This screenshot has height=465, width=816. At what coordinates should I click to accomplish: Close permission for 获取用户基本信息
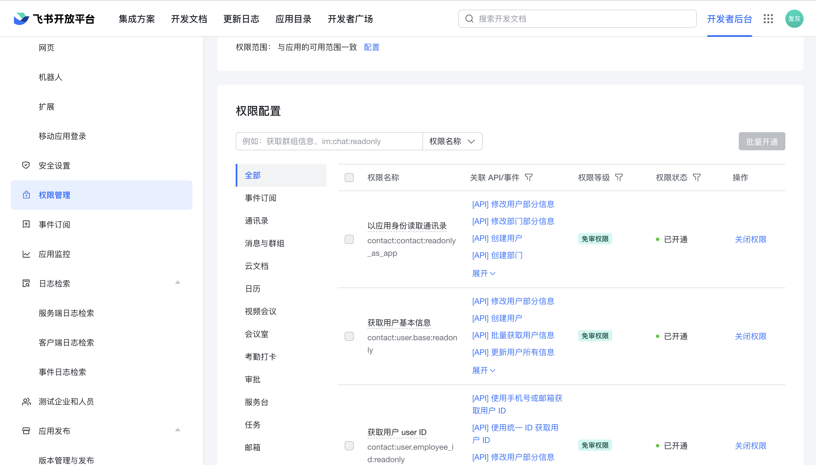(x=750, y=336)
